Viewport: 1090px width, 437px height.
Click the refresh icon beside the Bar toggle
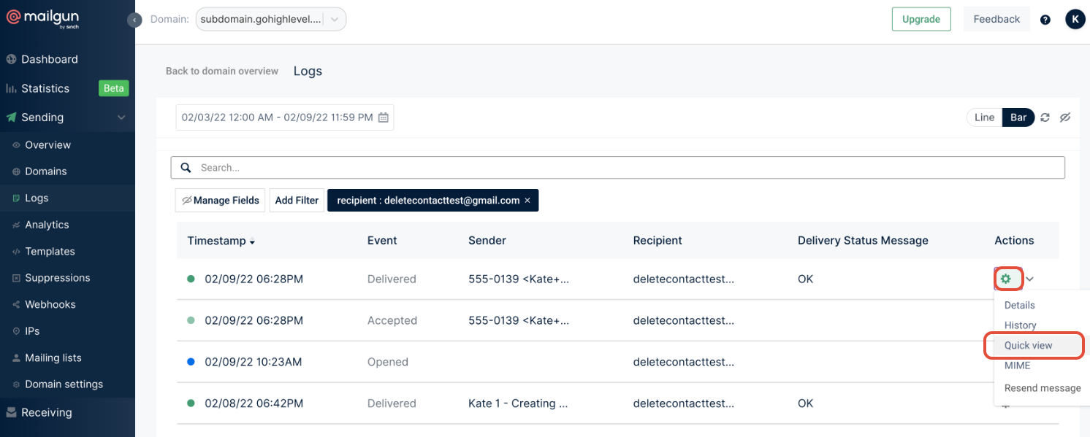pos(1045,117)
